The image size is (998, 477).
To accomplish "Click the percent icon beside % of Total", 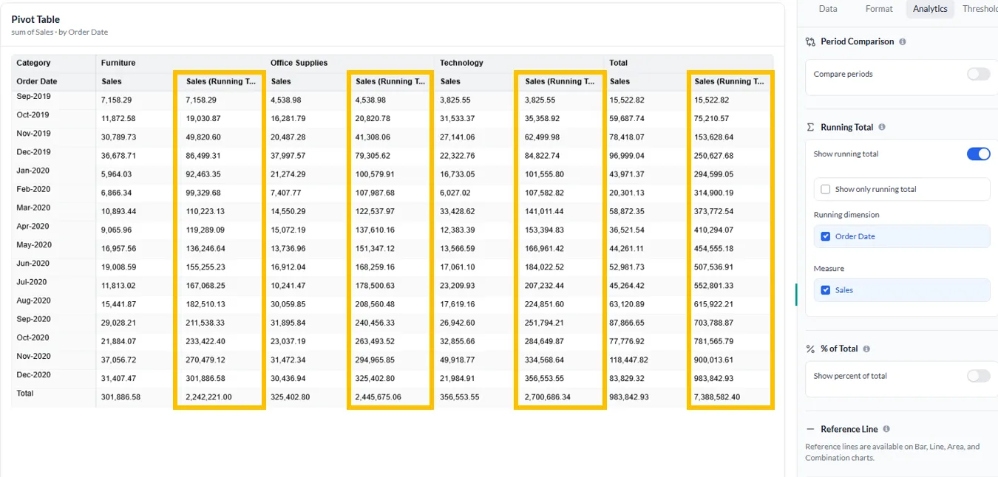I will [x=810, y=349].
